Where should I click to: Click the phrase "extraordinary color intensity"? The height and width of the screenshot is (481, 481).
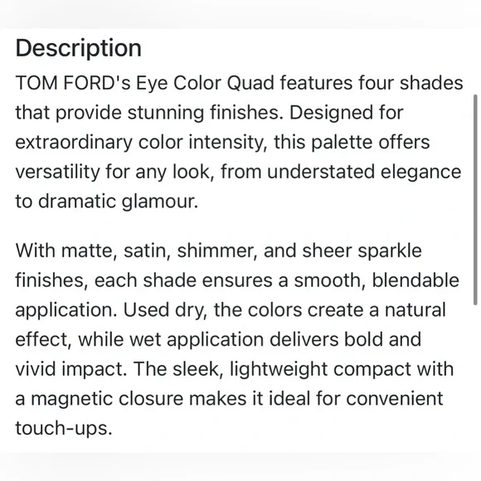tap(141, 143)
